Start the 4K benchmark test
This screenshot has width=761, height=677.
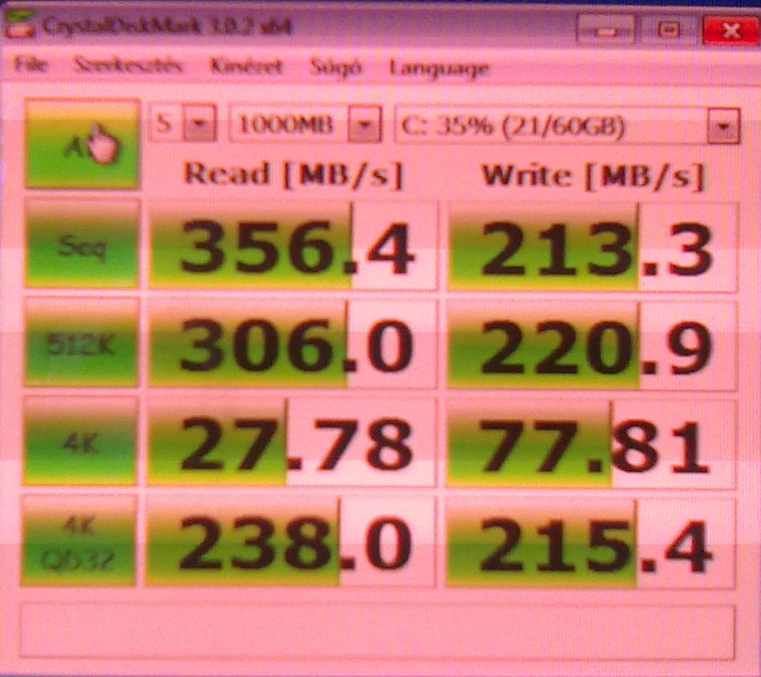pos(80,441)
